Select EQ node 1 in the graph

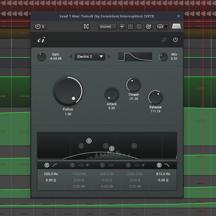coord(89,141)
